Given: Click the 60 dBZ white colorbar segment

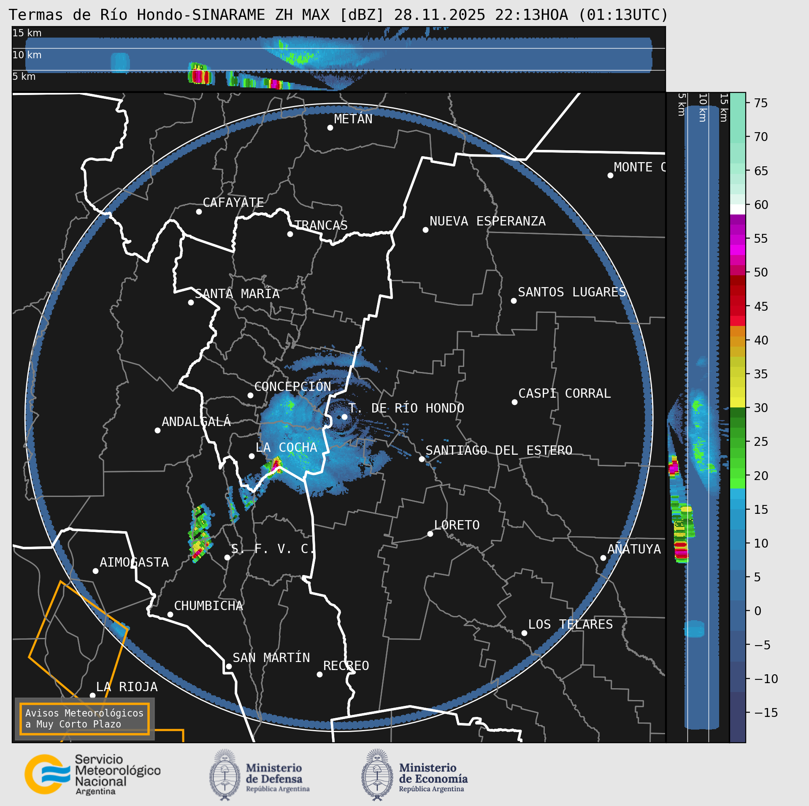Looking at the screenshot, I should pos(738,210).
